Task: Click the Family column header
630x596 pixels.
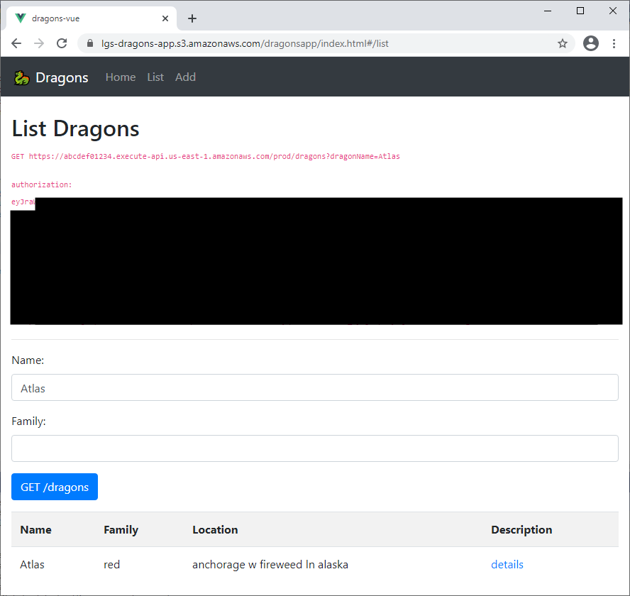Action: pos(121,529)
